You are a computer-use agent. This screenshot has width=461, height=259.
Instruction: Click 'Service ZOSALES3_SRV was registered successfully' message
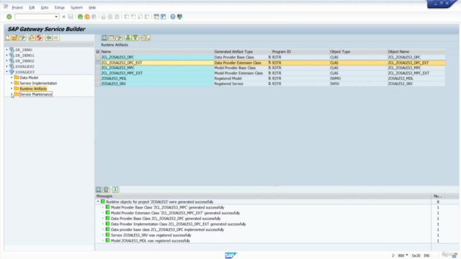click(151, 235)
